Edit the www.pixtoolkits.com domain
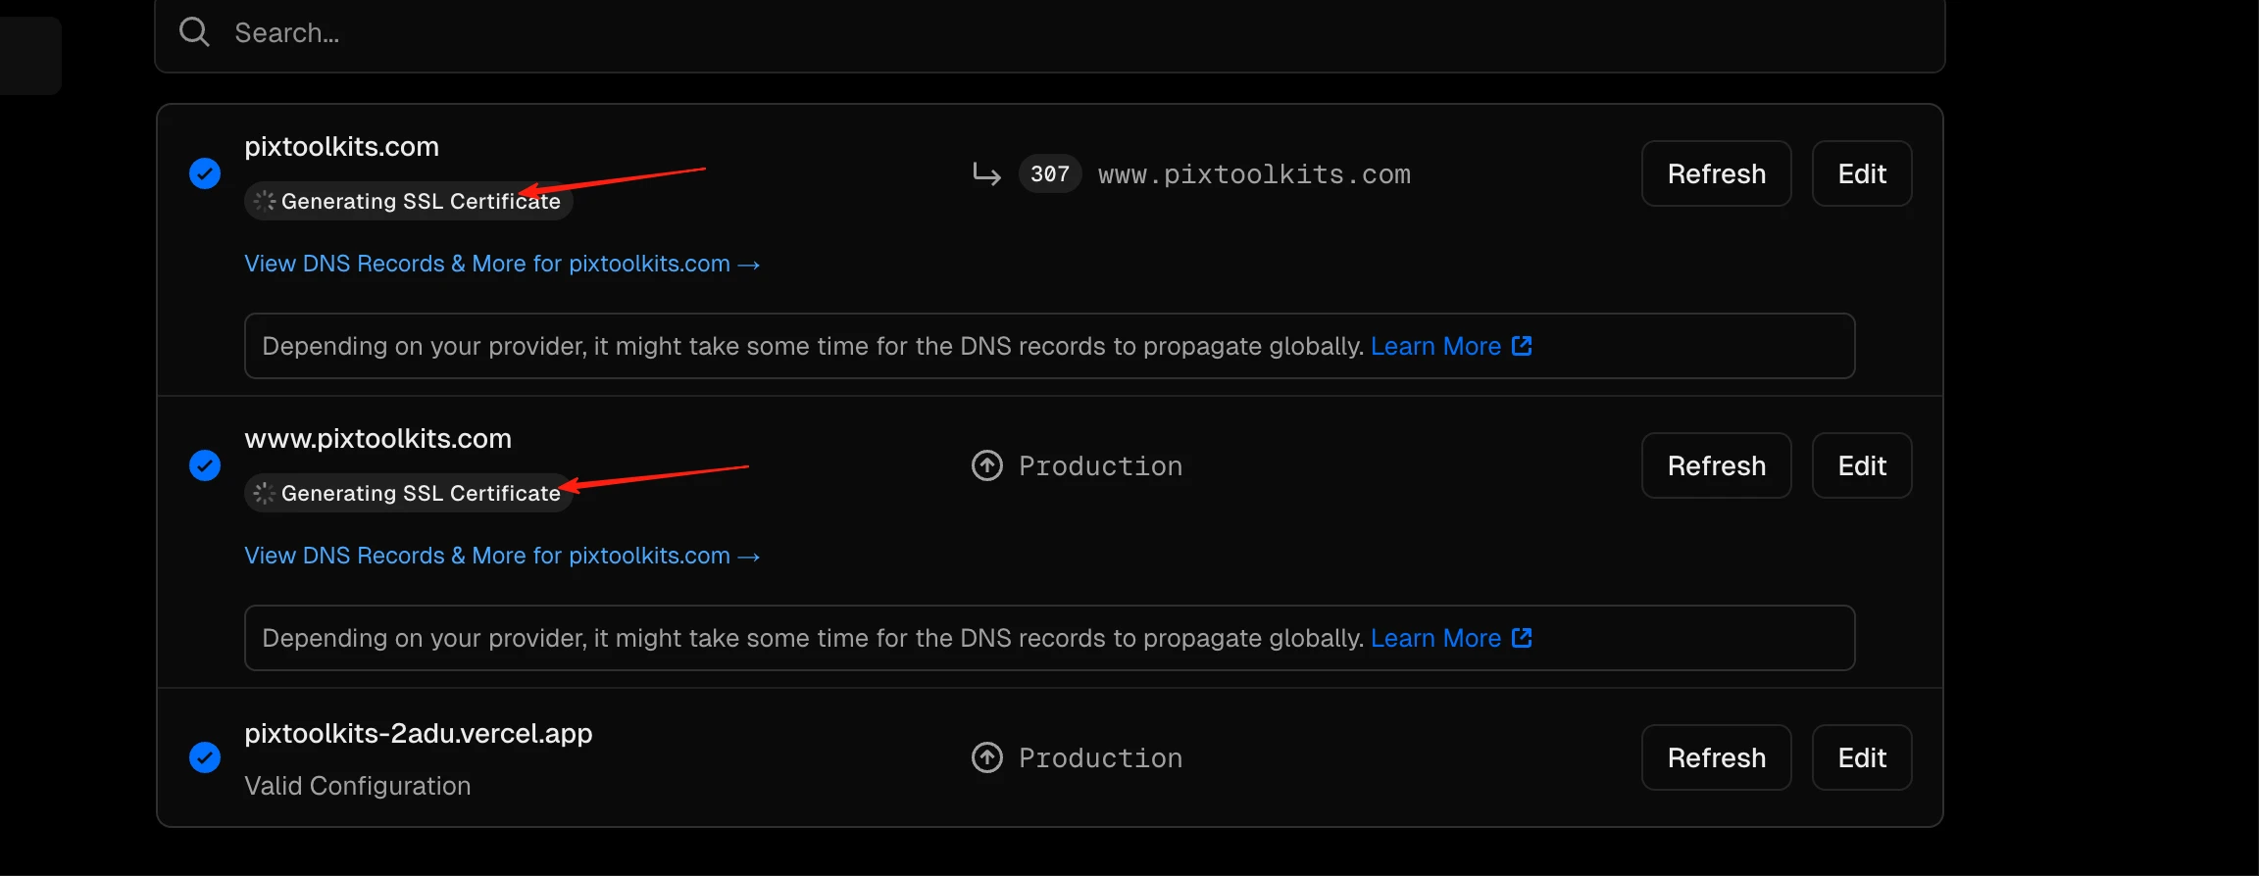This screenshot has height=876, width=2259. click(x=1862, y=465)
